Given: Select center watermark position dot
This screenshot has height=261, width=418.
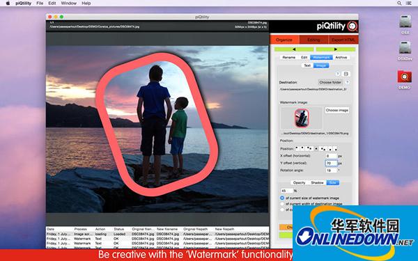Looking at the screenshot, I should point(316,148).
